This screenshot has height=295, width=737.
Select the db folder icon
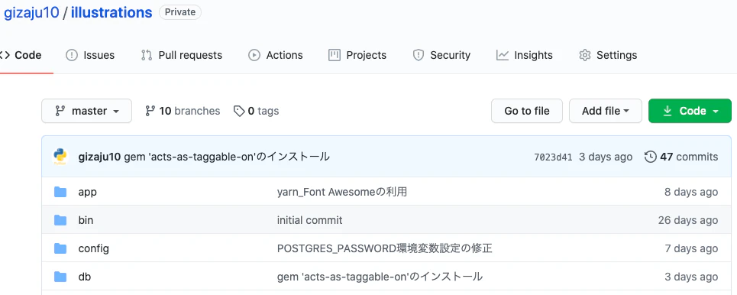[x=60, y=277]
